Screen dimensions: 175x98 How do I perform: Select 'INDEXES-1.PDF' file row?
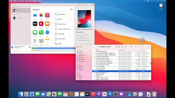pos(121,74)
